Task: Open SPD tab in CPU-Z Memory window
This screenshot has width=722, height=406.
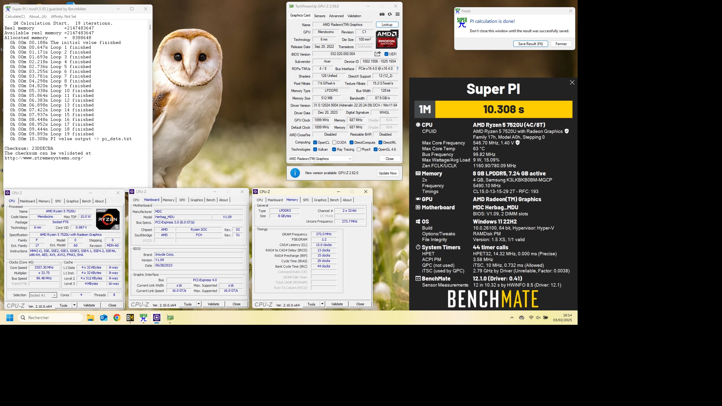Action: [306, 200]
